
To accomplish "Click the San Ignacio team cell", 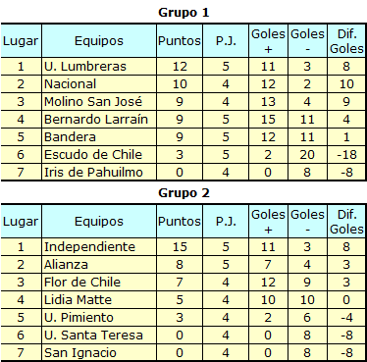I will [99, 352].
